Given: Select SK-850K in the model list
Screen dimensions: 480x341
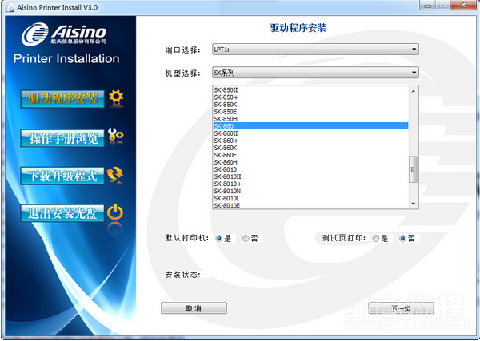Looking at the screenshot, I should [310, 105].
